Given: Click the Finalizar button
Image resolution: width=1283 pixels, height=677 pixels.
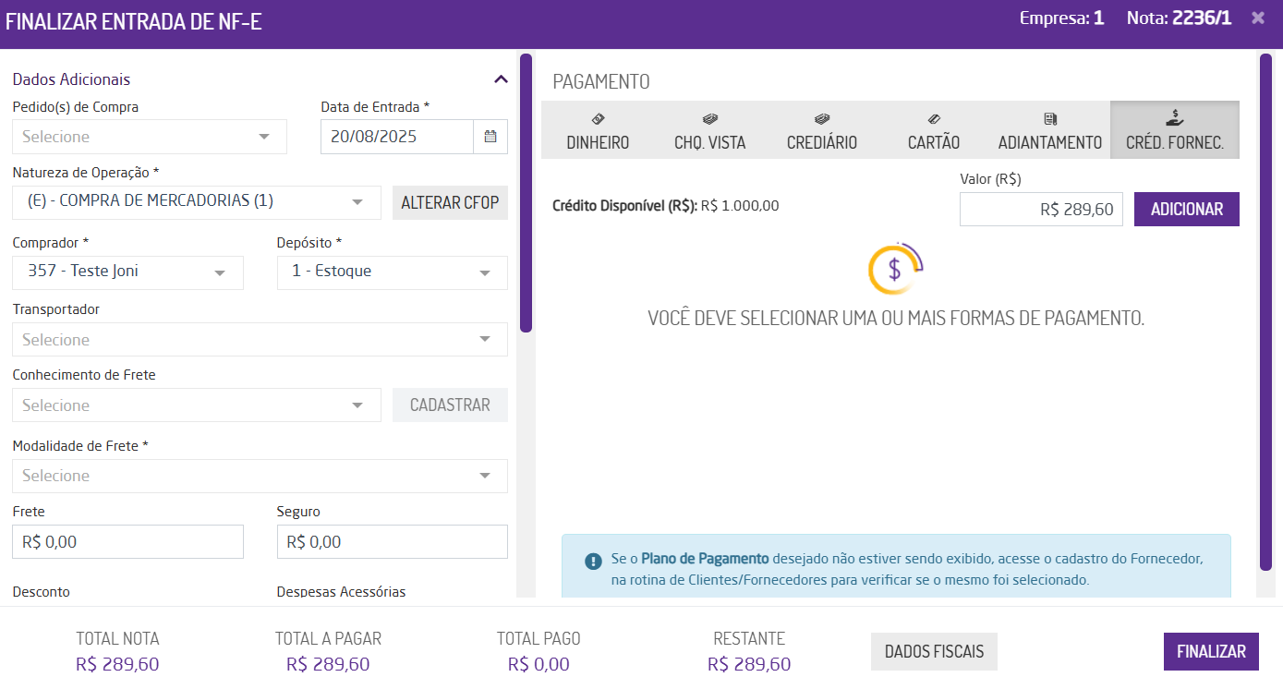Looking at the screenshot, I should point(1211,651).
